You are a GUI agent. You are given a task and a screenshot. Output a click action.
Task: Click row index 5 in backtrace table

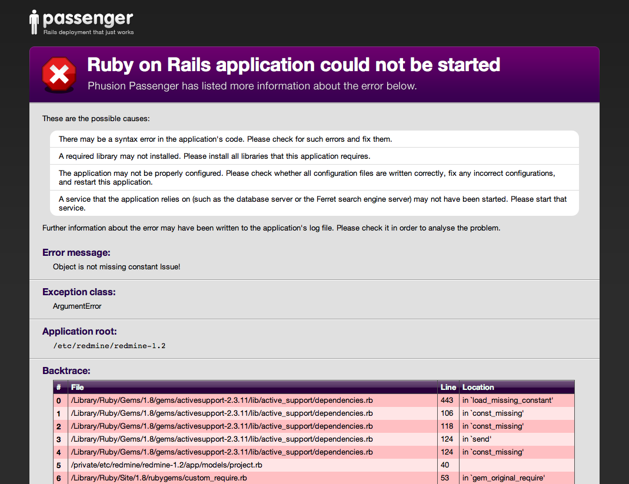tap(59, 465)
